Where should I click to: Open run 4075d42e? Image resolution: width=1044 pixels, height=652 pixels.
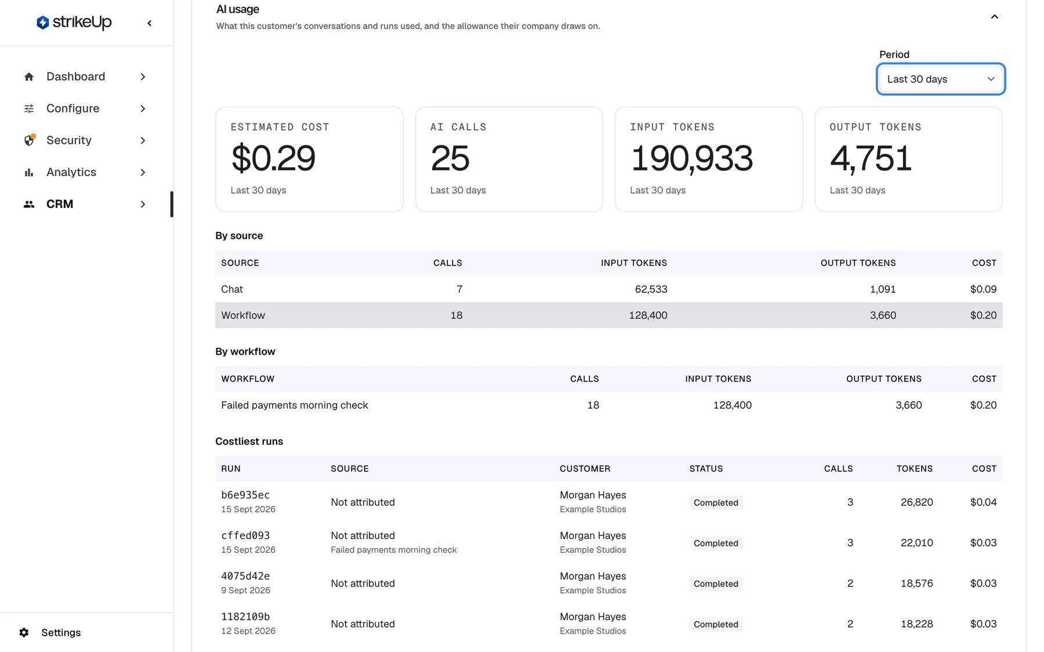click(x=245, y=576)
